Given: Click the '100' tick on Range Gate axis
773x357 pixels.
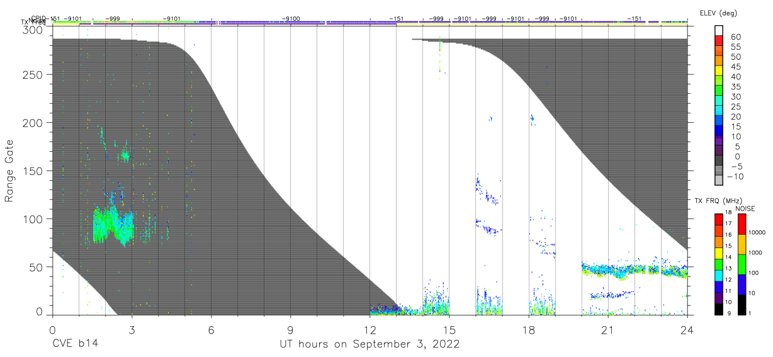Looking at the screenshot, I should click(34, 219).
